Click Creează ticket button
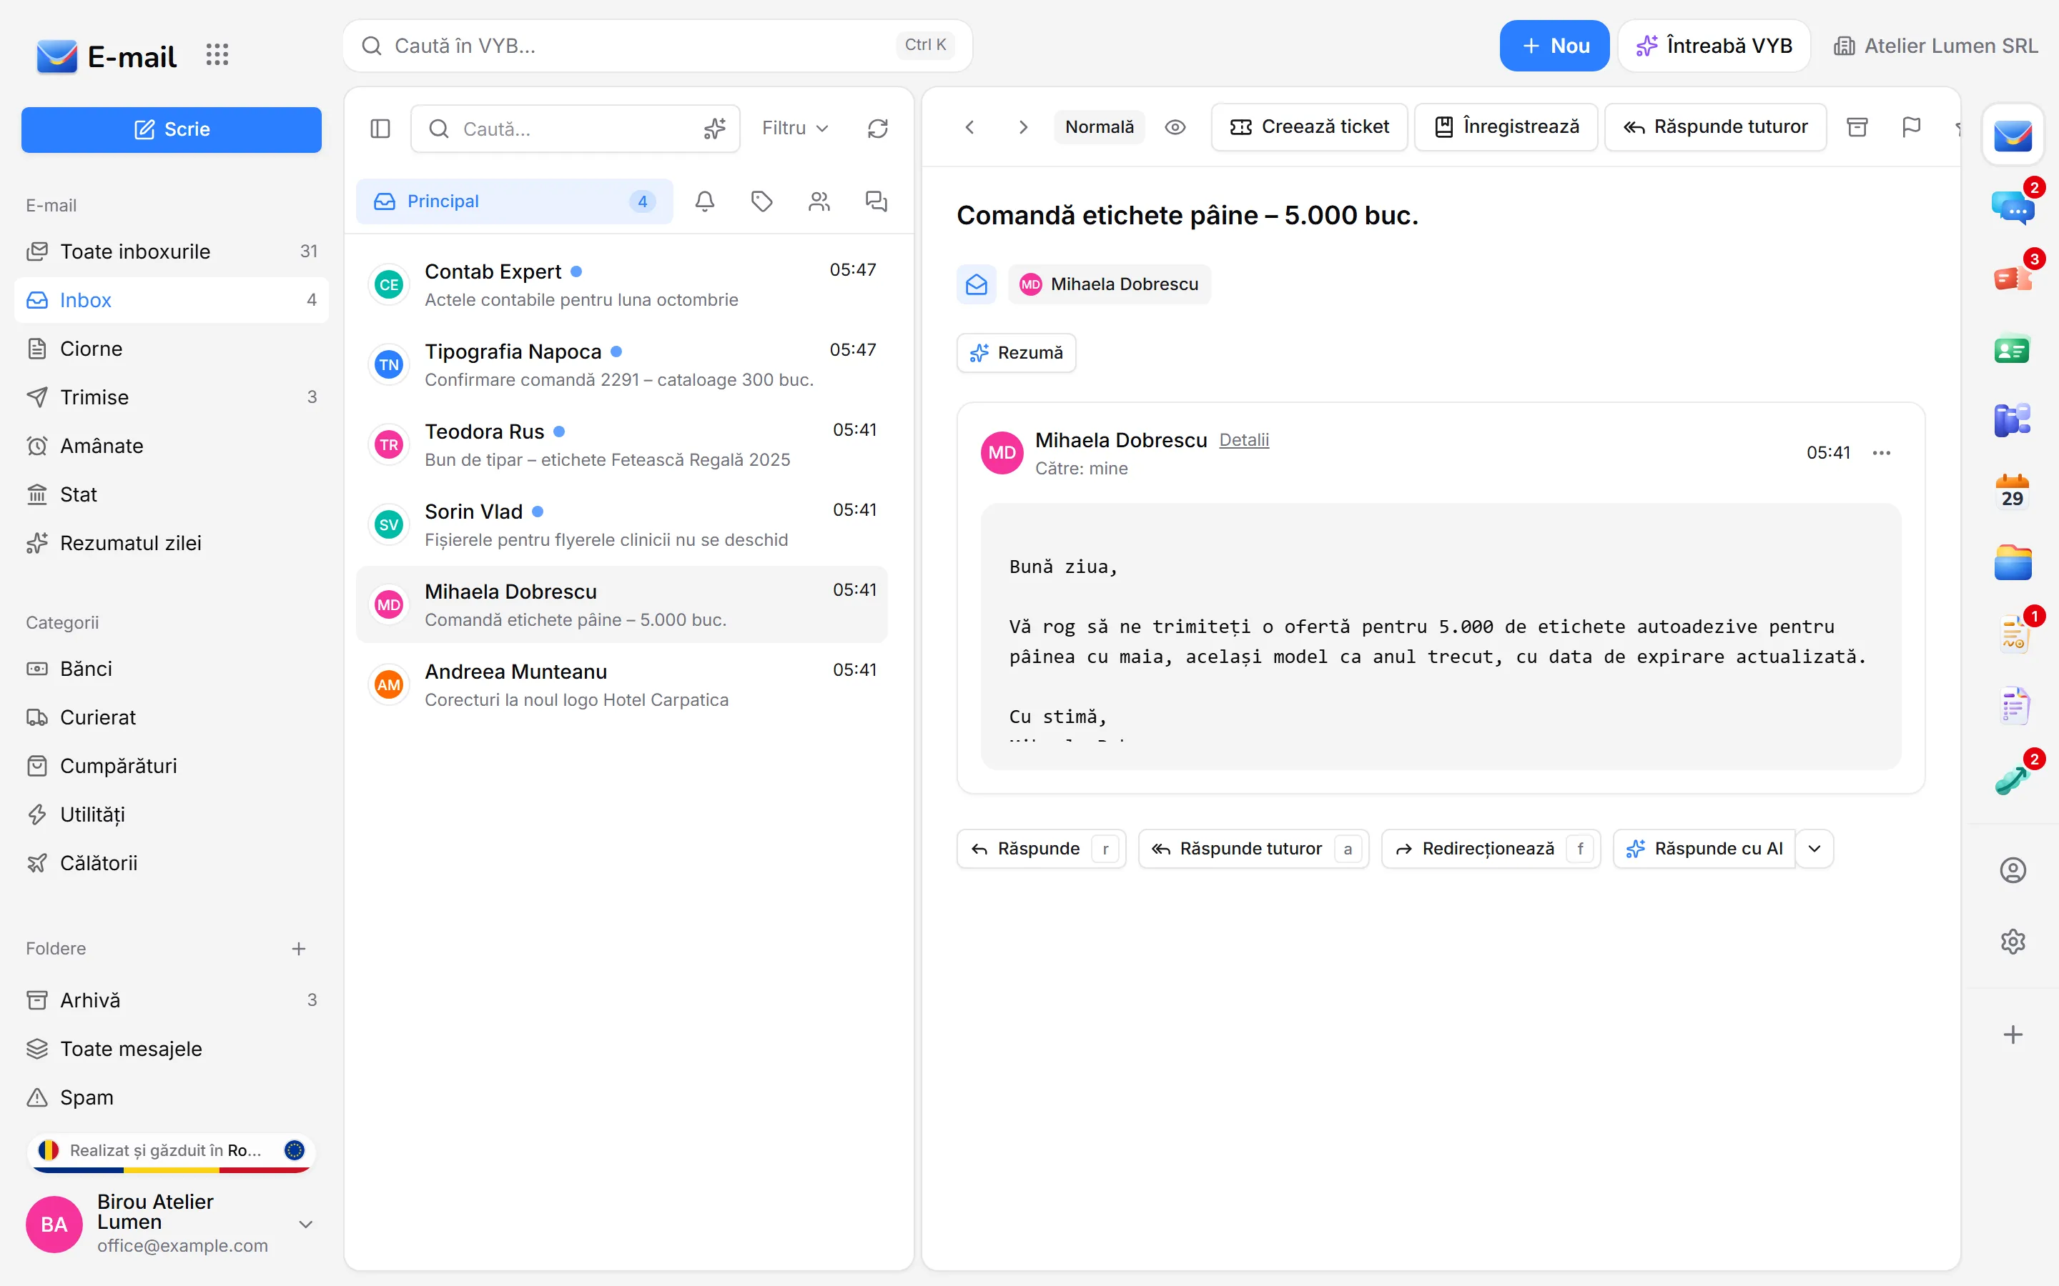This screenshot has height=1286, width=2059. point(1310,128)
